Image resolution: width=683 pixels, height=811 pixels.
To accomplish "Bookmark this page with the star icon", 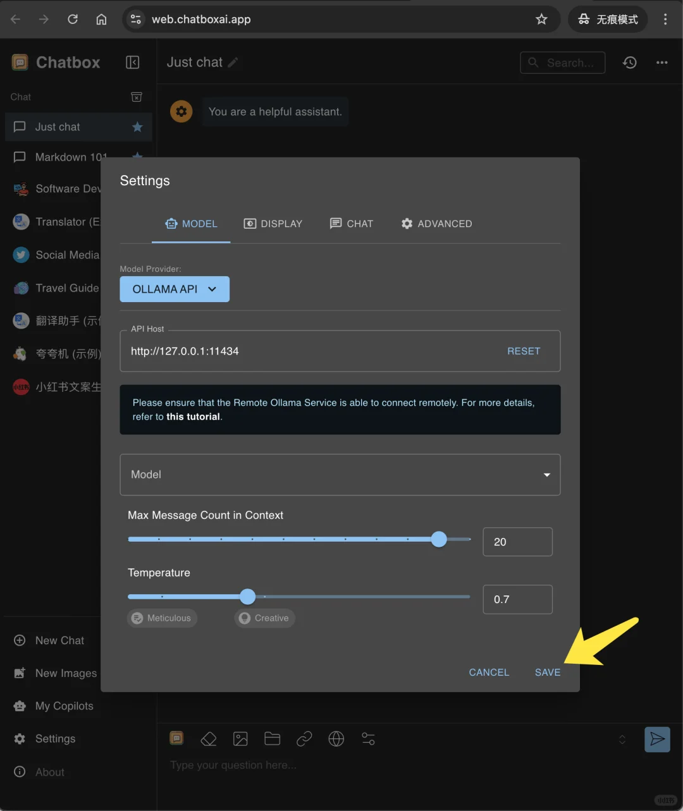I will [x=541, y=19].
